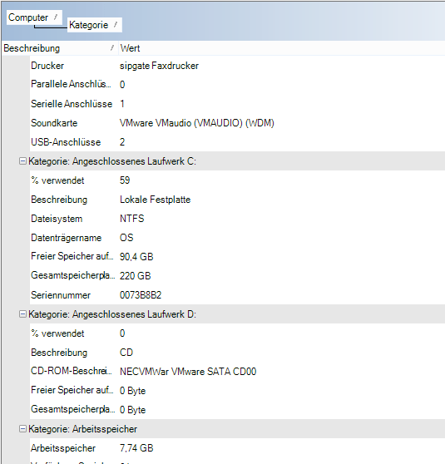Image resolution: width=445 pixels, height=464 pixels.
Task: Select the Soundkarte row label
Action: tap(54, 123)
